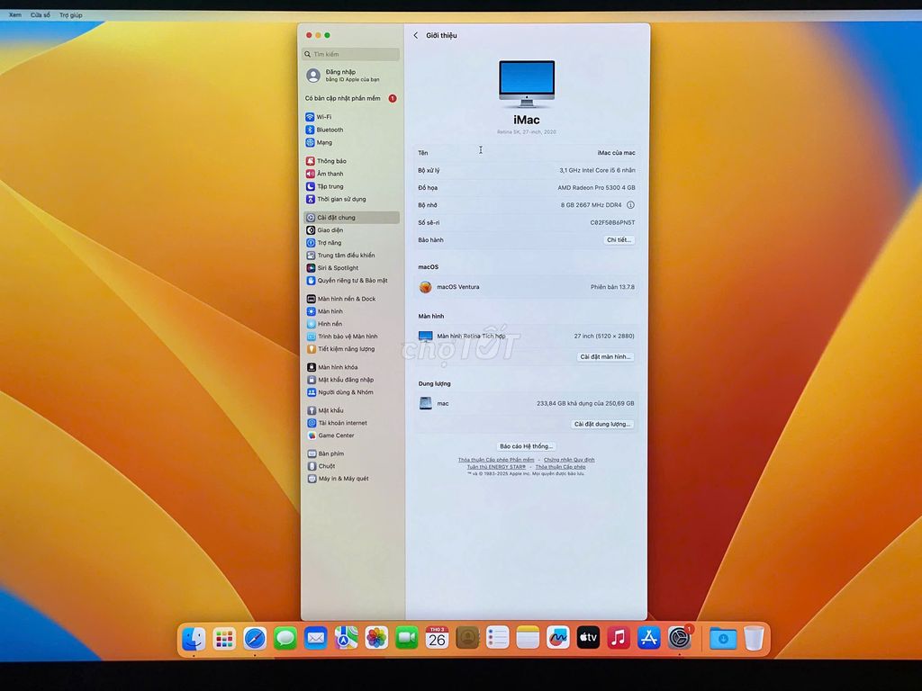Select Cài đặt chung in sidebar
This screenshot has height=691, width=922.
[351, 218]
